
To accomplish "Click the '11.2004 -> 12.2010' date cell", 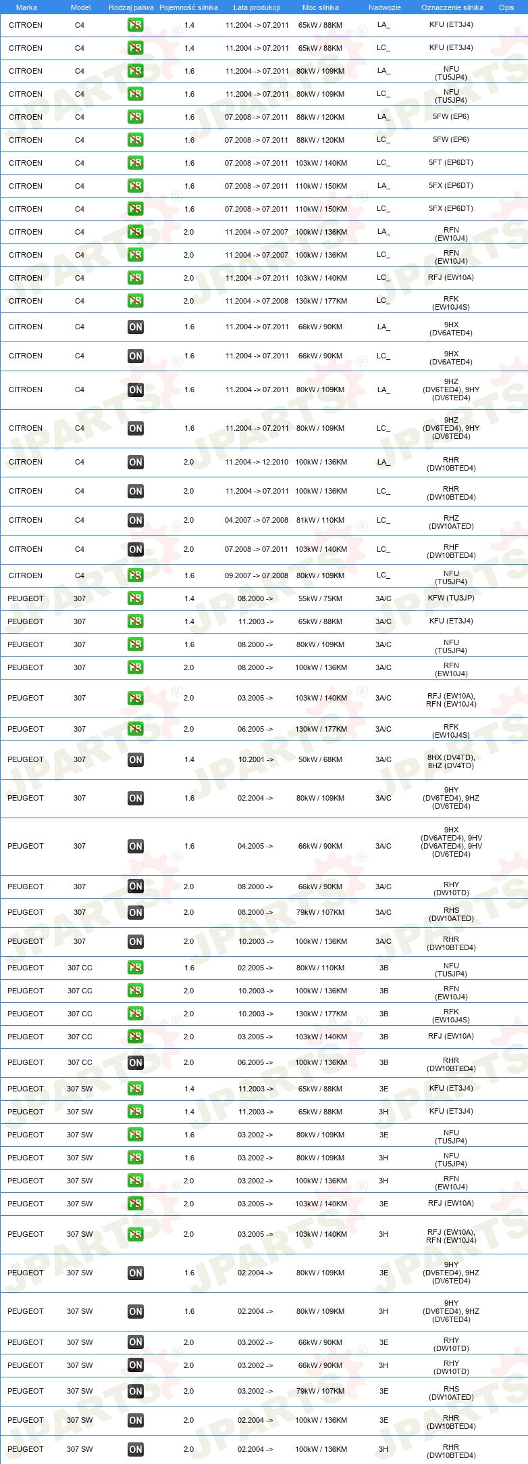I will [x=257, y=463].
